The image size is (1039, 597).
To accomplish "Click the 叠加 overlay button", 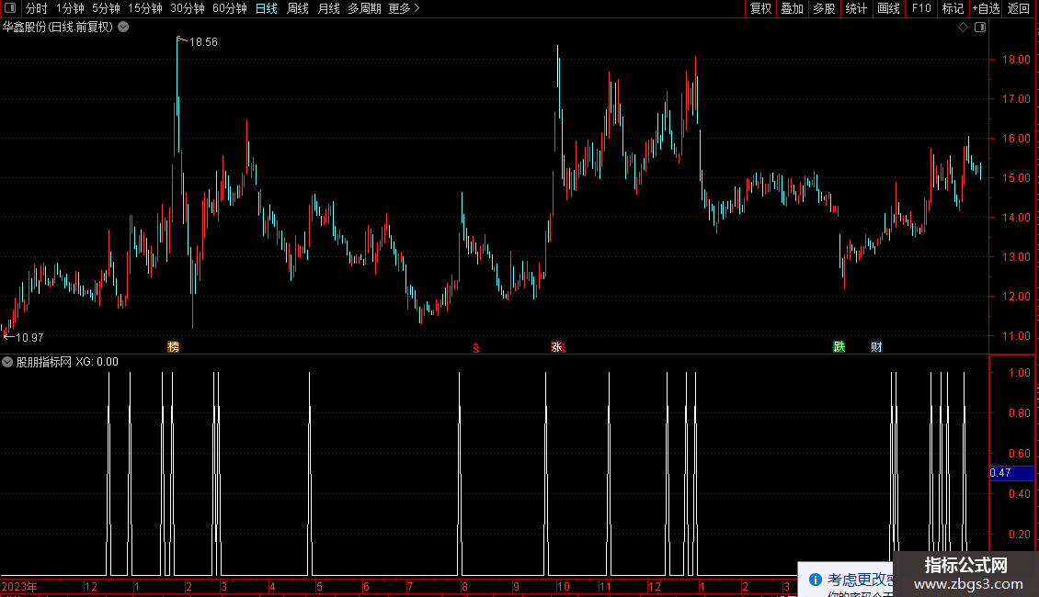I will [792, 8].
